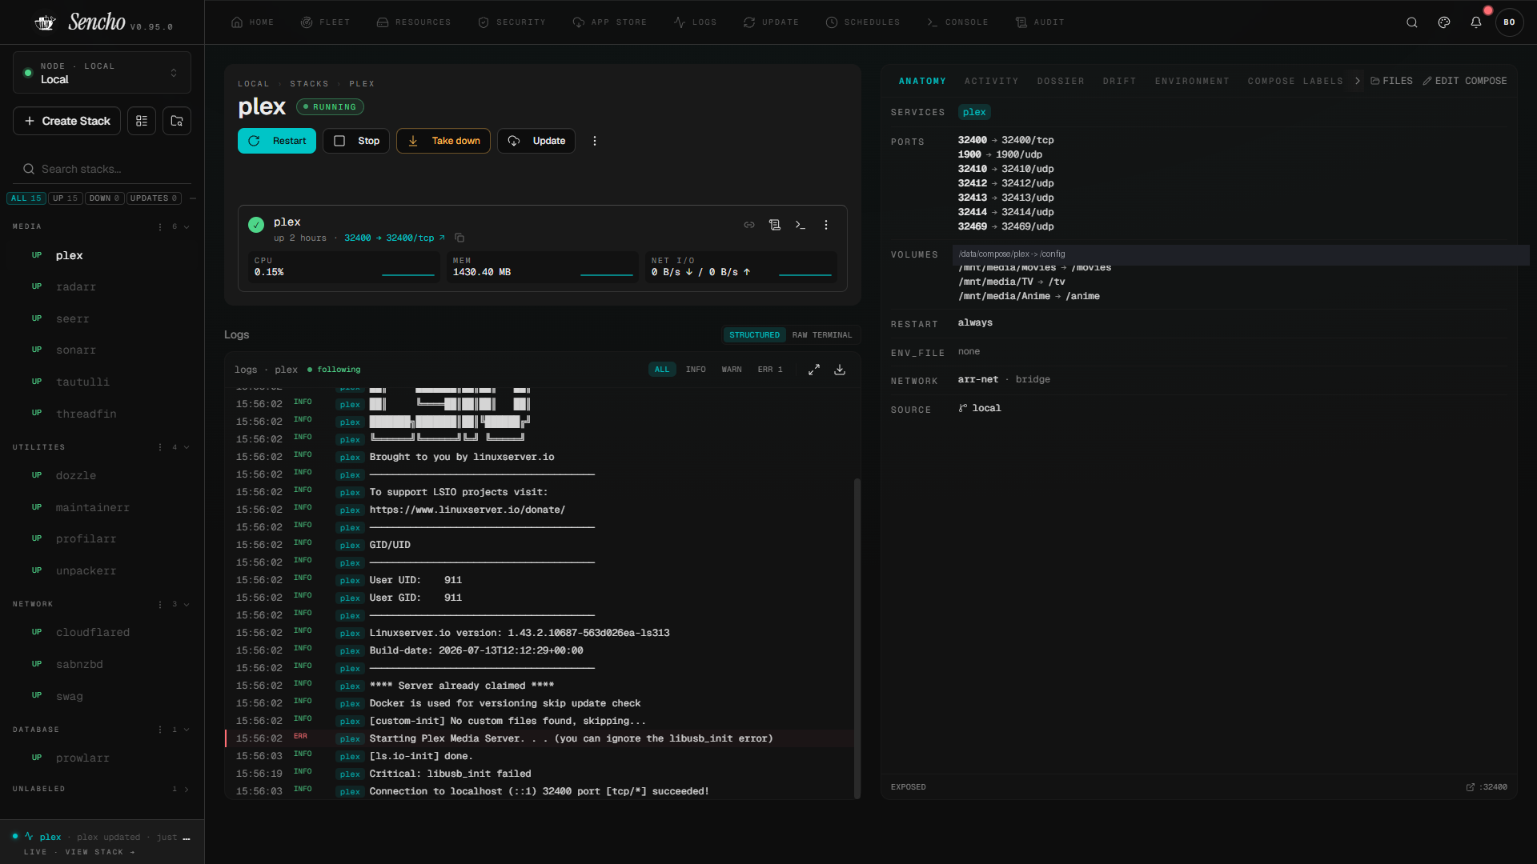Open the BO user avatar menu

pyautogui.click(x=1509, y=22)
